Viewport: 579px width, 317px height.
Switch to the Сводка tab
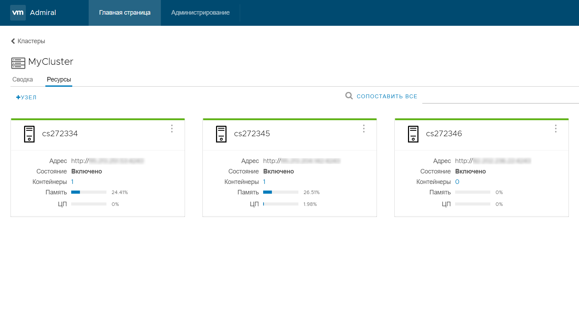[23, 79]
